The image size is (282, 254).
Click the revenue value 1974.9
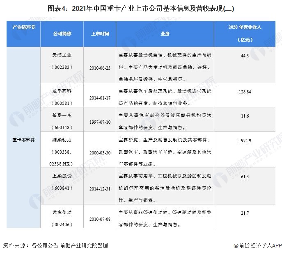245,140
